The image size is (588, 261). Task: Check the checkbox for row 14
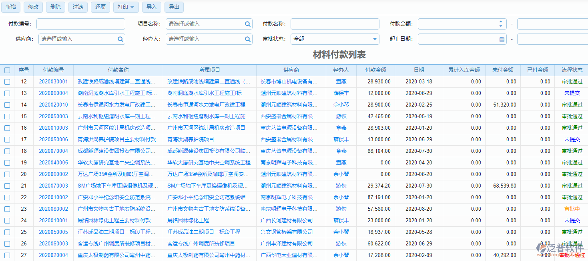click(7, 105)
